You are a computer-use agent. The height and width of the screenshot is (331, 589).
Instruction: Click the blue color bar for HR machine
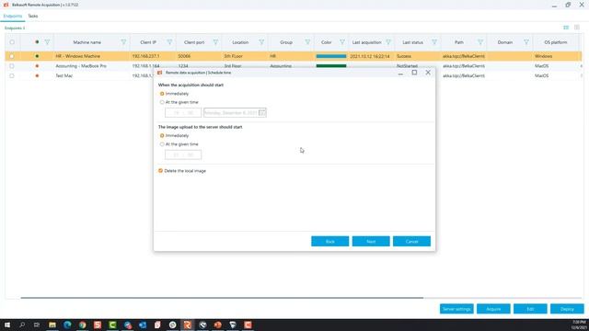coord(331,56)
